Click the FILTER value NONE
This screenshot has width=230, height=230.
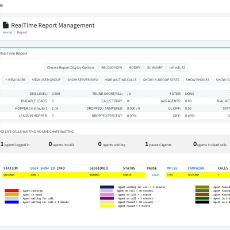pos(190,94)
